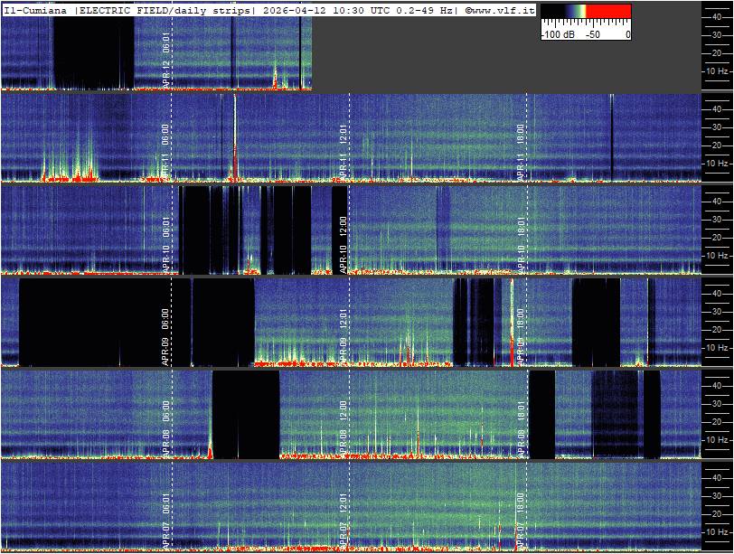Click the -50 label under the color scale
Viewport: 734px width, 554px height.
593,33
